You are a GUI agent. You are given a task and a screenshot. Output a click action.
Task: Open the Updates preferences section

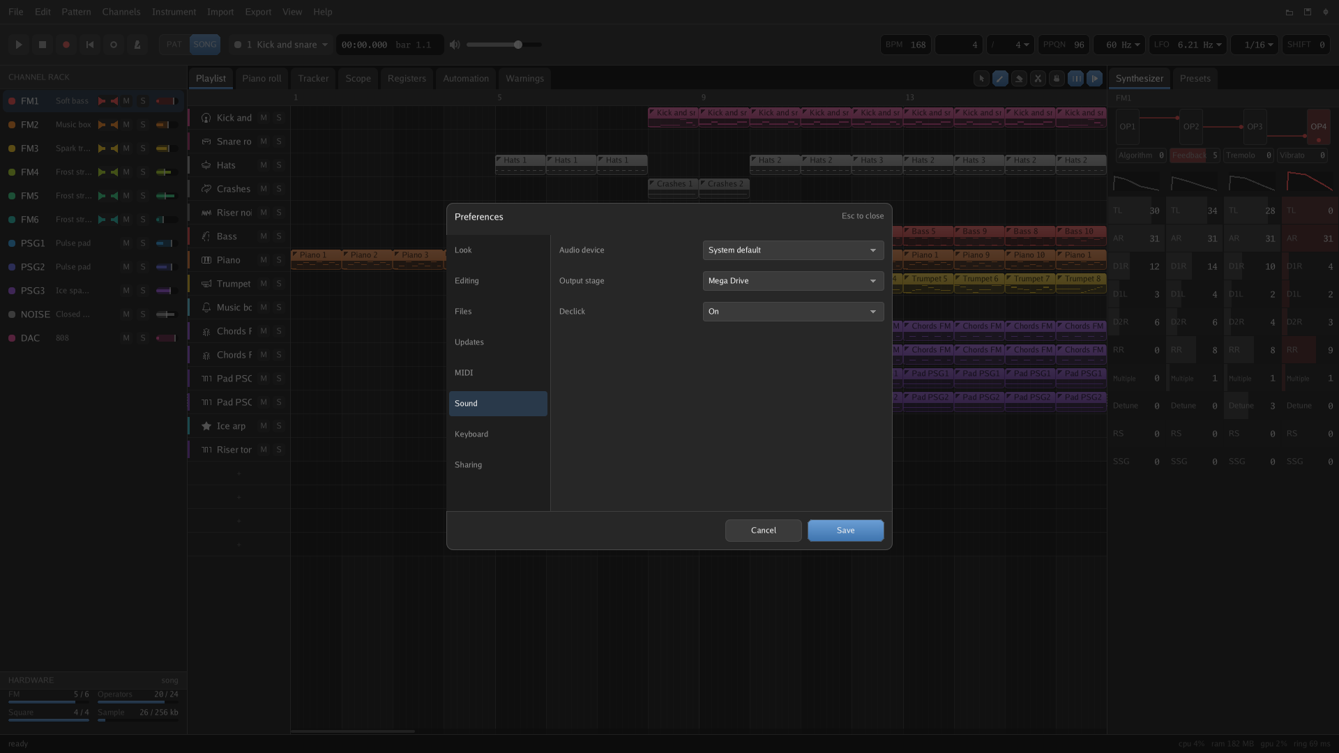coord(498,342)
